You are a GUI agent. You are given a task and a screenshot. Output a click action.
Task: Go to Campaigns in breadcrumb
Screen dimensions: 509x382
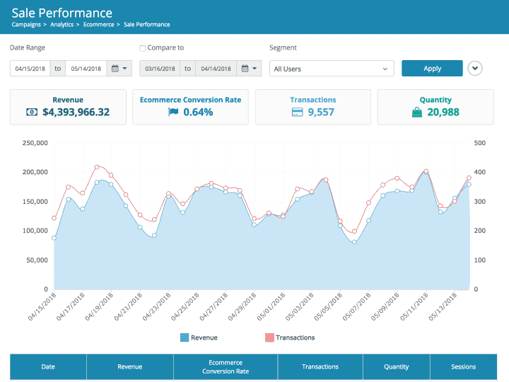click(x=27, y=25)
